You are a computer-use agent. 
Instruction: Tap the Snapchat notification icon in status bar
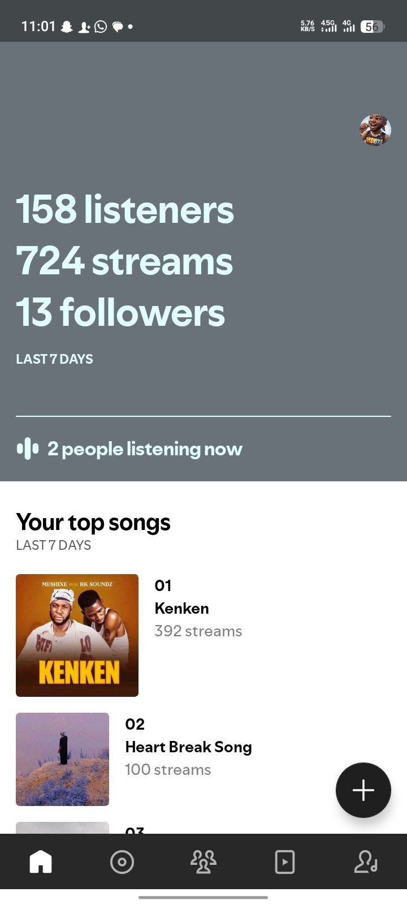tap(67, 27)
